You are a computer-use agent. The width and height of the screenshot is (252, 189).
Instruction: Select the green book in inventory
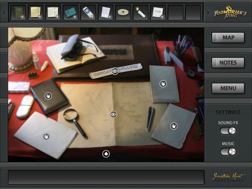18,13
